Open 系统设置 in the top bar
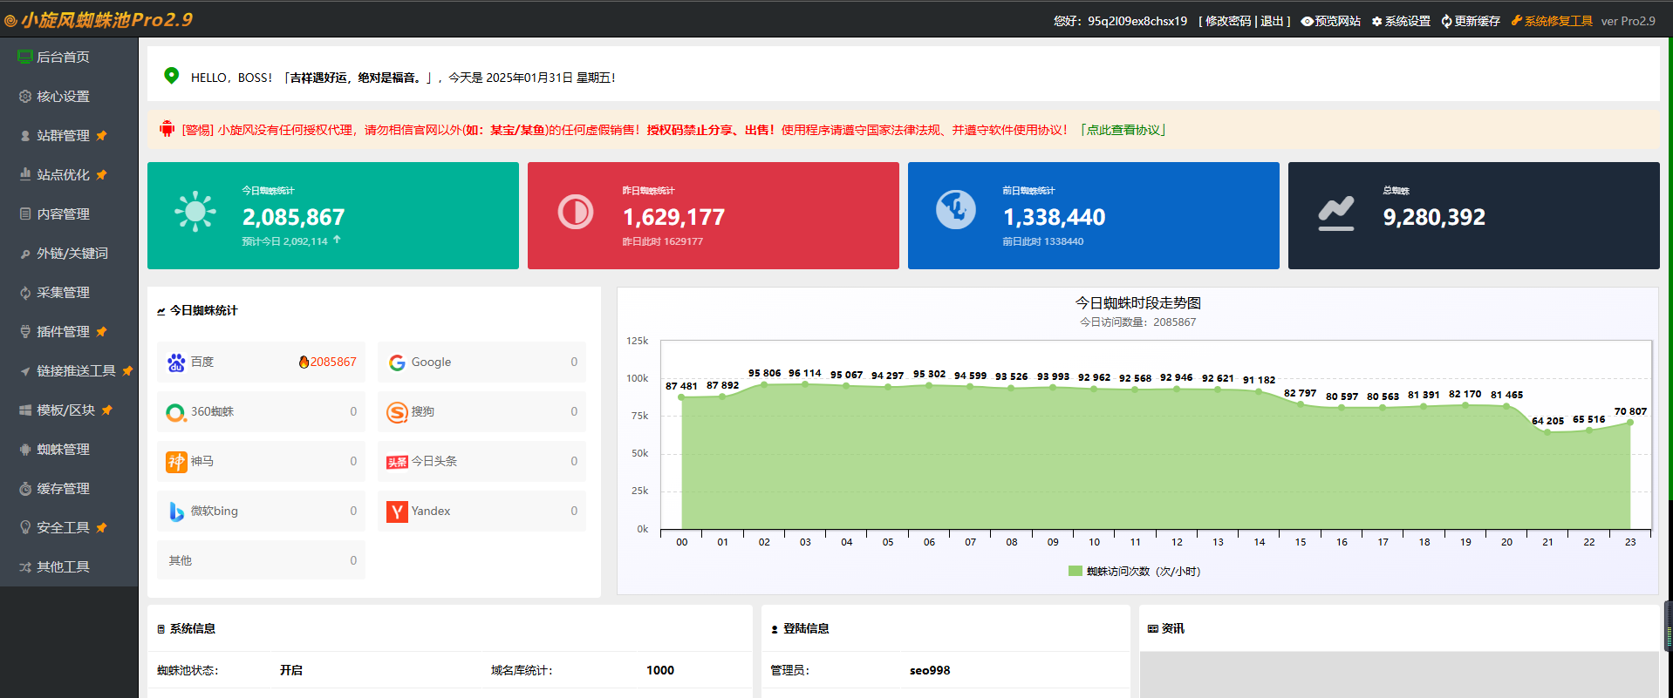This screenshot has height=698, width=1673. pyautogui.click(x=1401, y=21)
